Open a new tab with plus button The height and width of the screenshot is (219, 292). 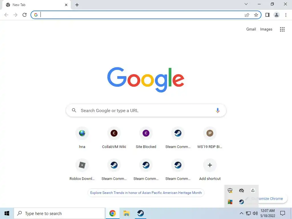point(77,5)
